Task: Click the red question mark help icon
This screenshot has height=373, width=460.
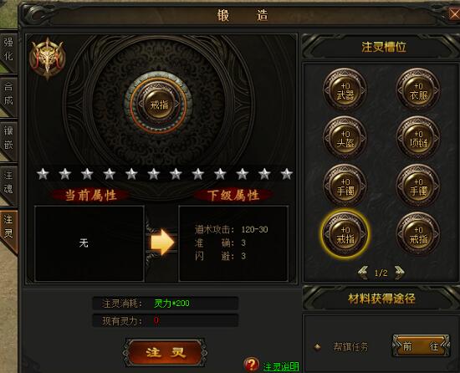Action: [251, 365]
